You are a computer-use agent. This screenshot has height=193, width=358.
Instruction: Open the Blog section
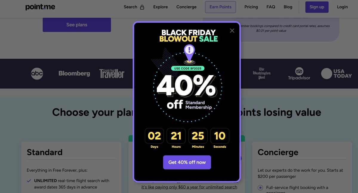tap(288, 7)
